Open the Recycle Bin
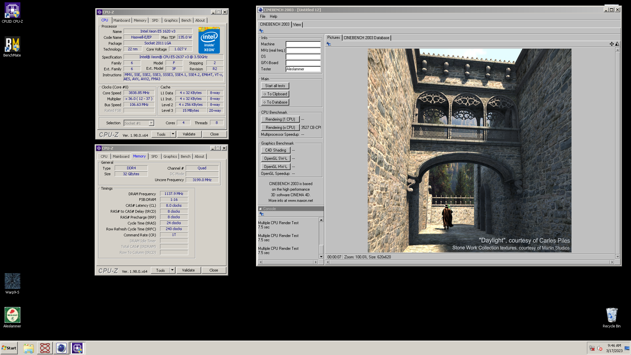The height and width of the screenshot is (355, 631). click(x=612, y=318)
